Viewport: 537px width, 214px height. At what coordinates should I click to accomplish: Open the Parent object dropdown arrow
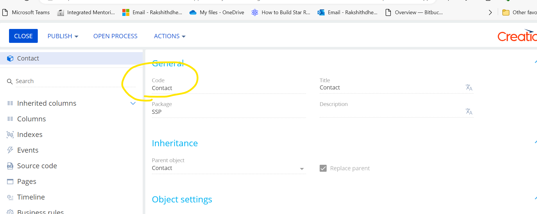tap(302, 169)
